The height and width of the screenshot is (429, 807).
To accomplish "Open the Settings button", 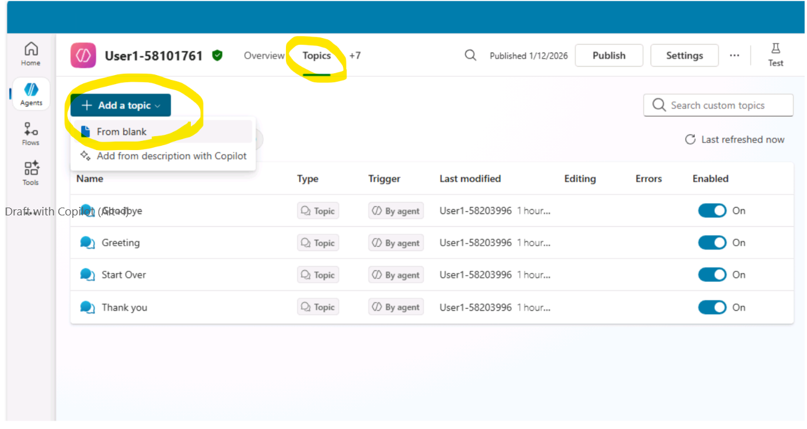I will coord(684,56).
